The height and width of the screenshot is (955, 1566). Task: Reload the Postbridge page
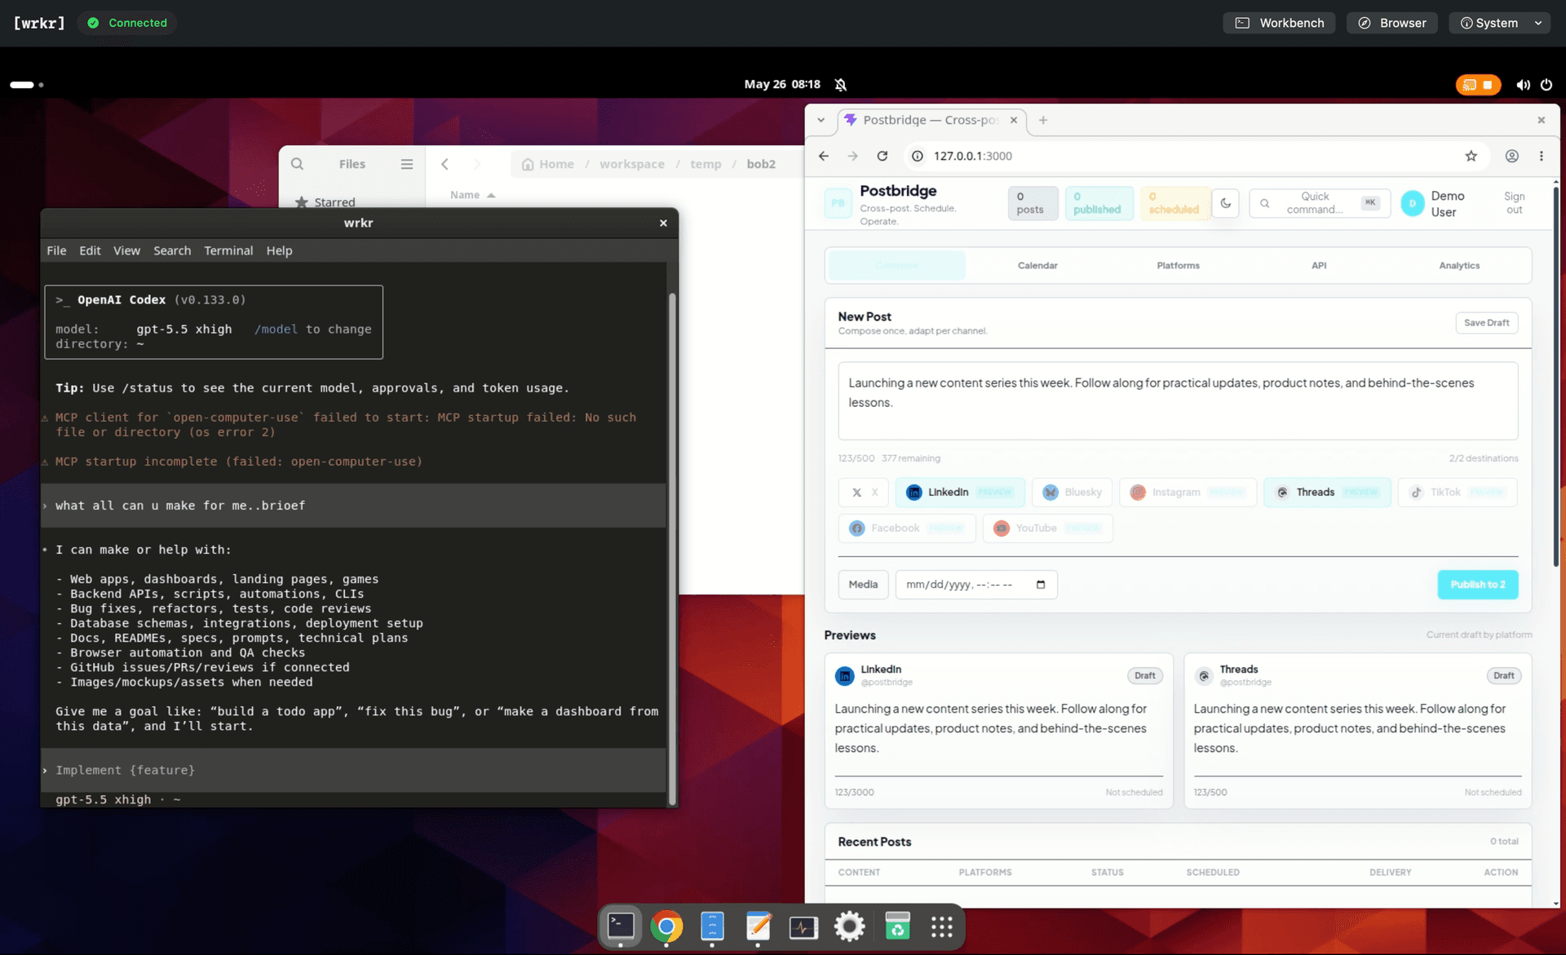[x=883, y=156]
